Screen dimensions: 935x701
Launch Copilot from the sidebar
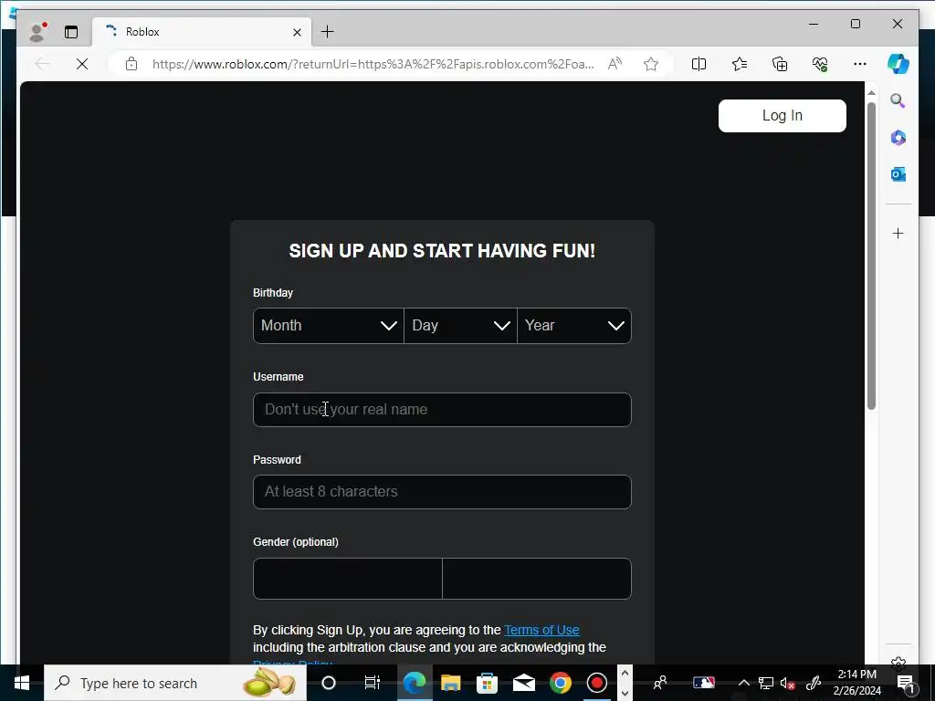(x=898, y=64)
